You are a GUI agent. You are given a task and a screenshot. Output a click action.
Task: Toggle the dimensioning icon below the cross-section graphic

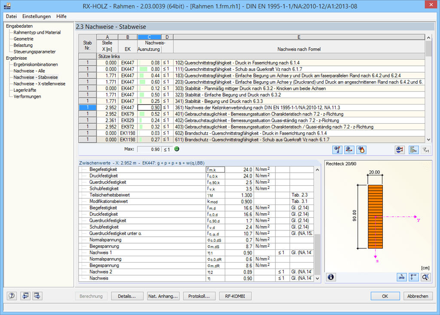402,277
